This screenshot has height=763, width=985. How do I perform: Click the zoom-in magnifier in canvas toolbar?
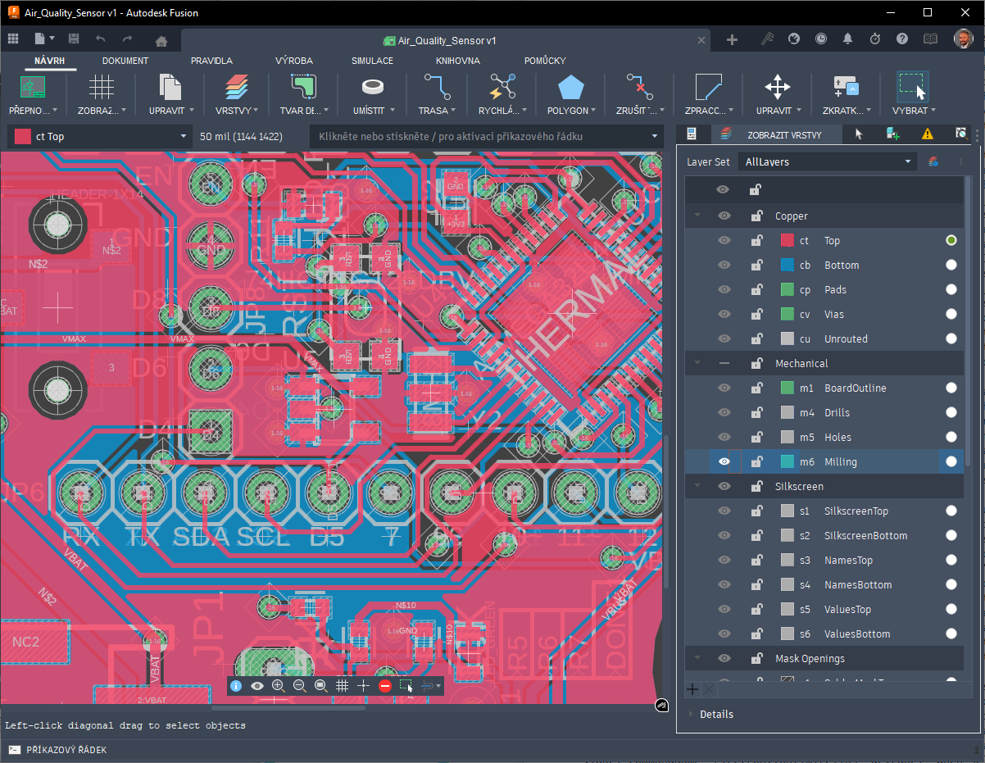click(279, 686)
